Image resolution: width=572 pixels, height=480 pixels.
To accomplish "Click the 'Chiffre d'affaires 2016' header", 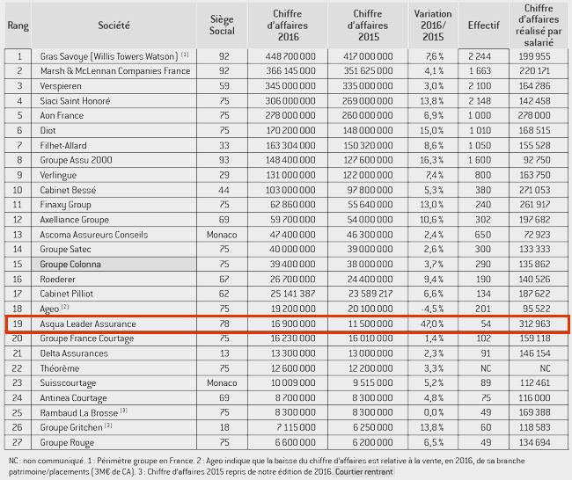I will coord(288,25).
